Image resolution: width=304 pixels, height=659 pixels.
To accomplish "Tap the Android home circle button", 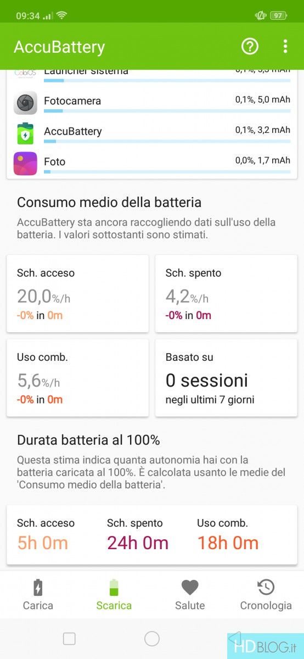I will (152, 639).
